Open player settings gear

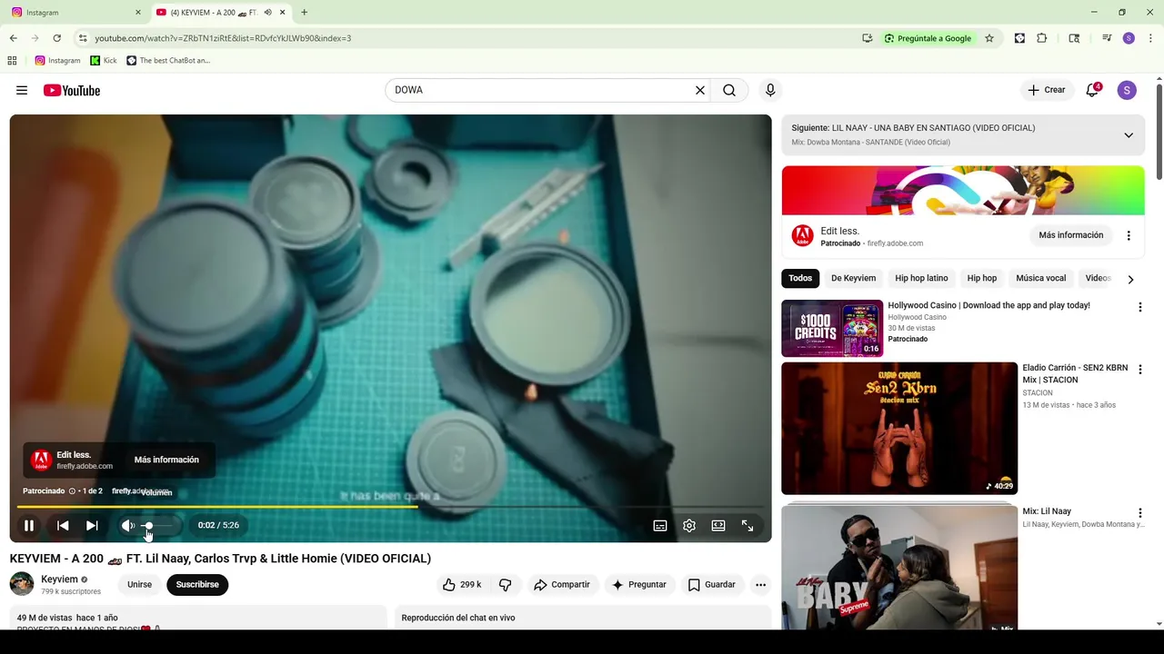point(689,525)
